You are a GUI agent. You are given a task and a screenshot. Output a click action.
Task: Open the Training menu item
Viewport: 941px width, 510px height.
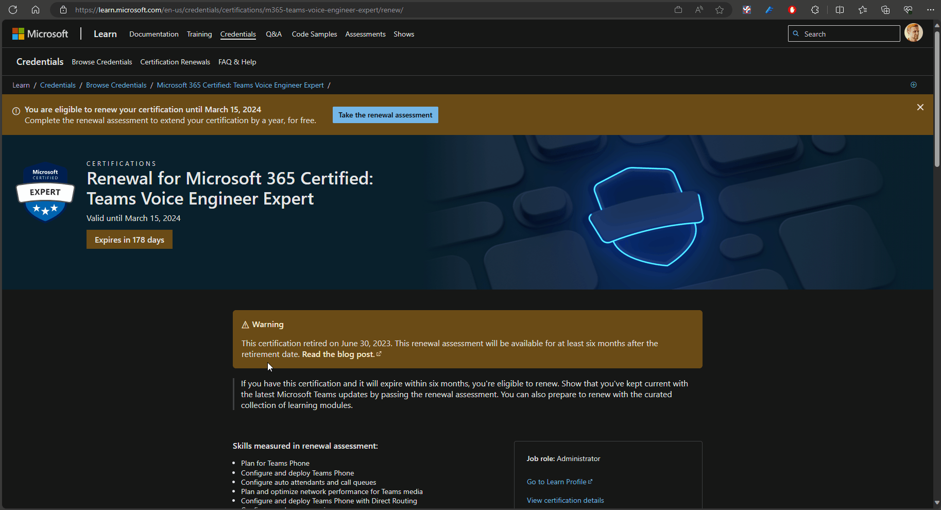coord(199,34)
